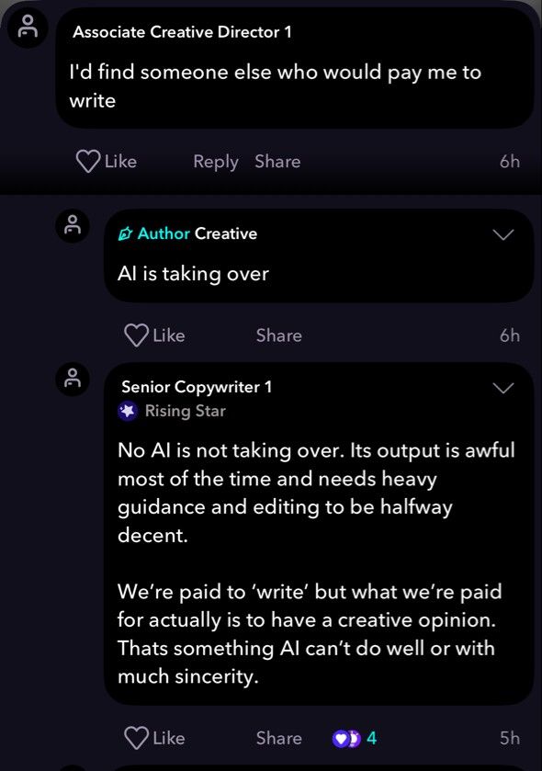Like the Senior Copywriter 1 comment
Screen dimensions: 542x771
click(154, 738)
